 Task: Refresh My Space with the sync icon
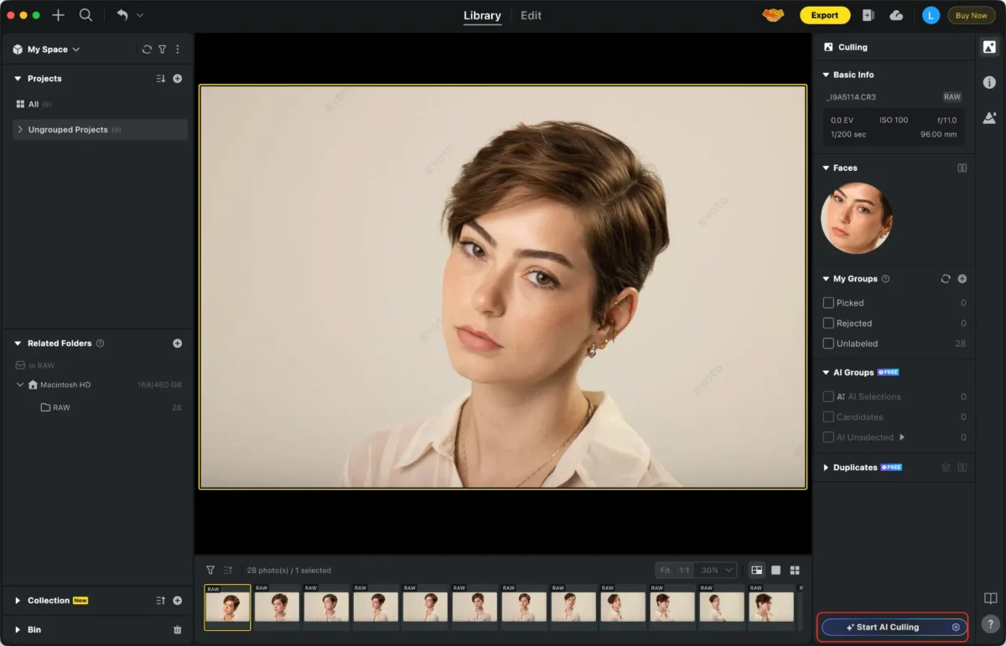(148, 49)
